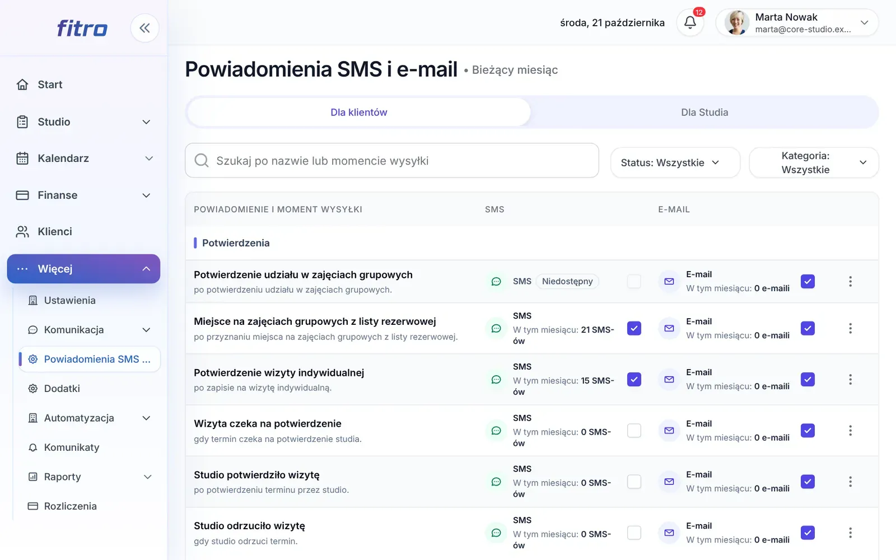
Task: Click e-mail envelope icon in Potwierdzenie udziału row
Action: pyautogui.click(x=669, y=281)
